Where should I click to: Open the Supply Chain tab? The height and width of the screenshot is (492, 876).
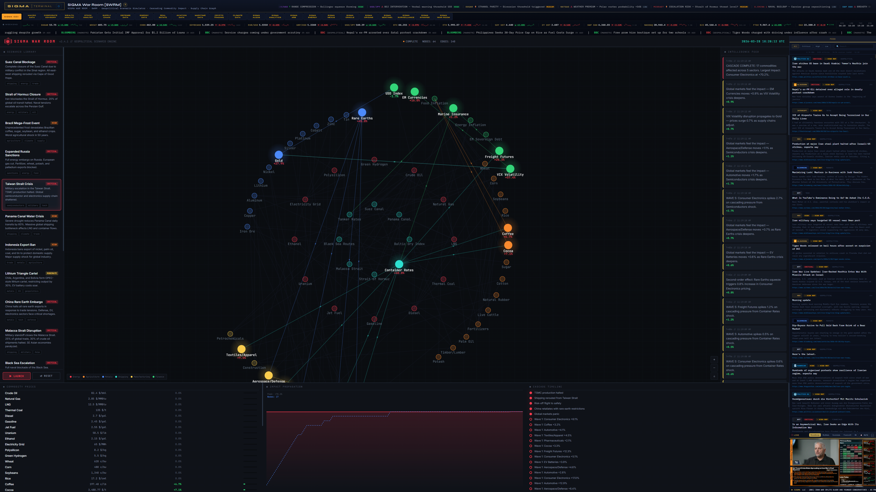click(x=107, y=16)
